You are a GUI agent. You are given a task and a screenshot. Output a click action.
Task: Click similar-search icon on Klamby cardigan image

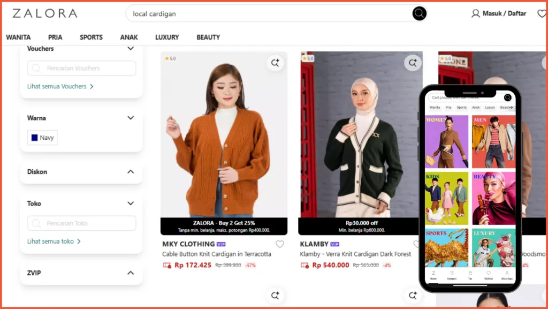coord(413,63)
